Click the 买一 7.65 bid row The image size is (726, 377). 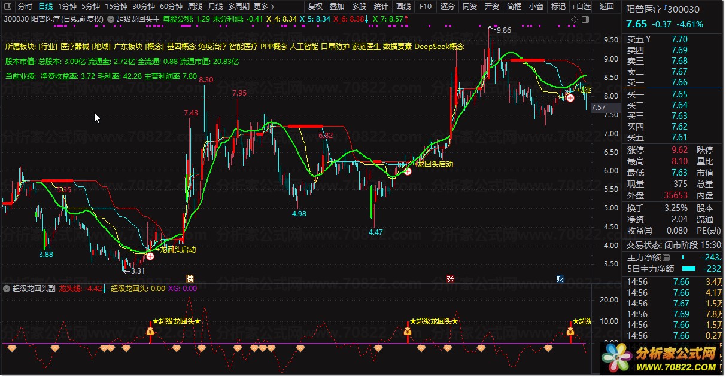(674, 94)
